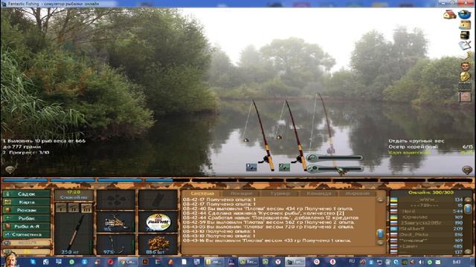This screenshot has height=267, width=476.
Task: Open the black chest icon
Action: click(x=465, y=35)
